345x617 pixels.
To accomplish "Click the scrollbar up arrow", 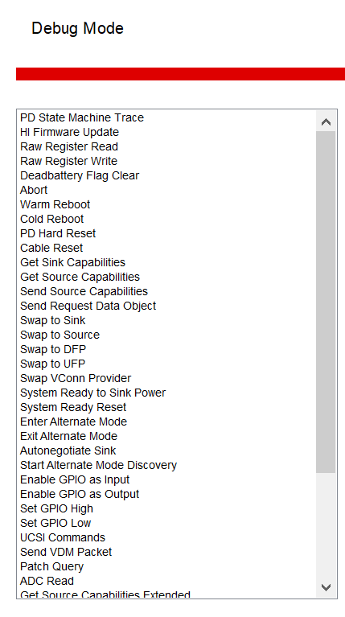I will (x=326, y=121).
